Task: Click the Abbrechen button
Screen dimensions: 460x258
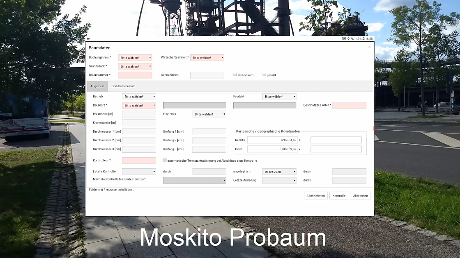Action: (x=360, y=196)
